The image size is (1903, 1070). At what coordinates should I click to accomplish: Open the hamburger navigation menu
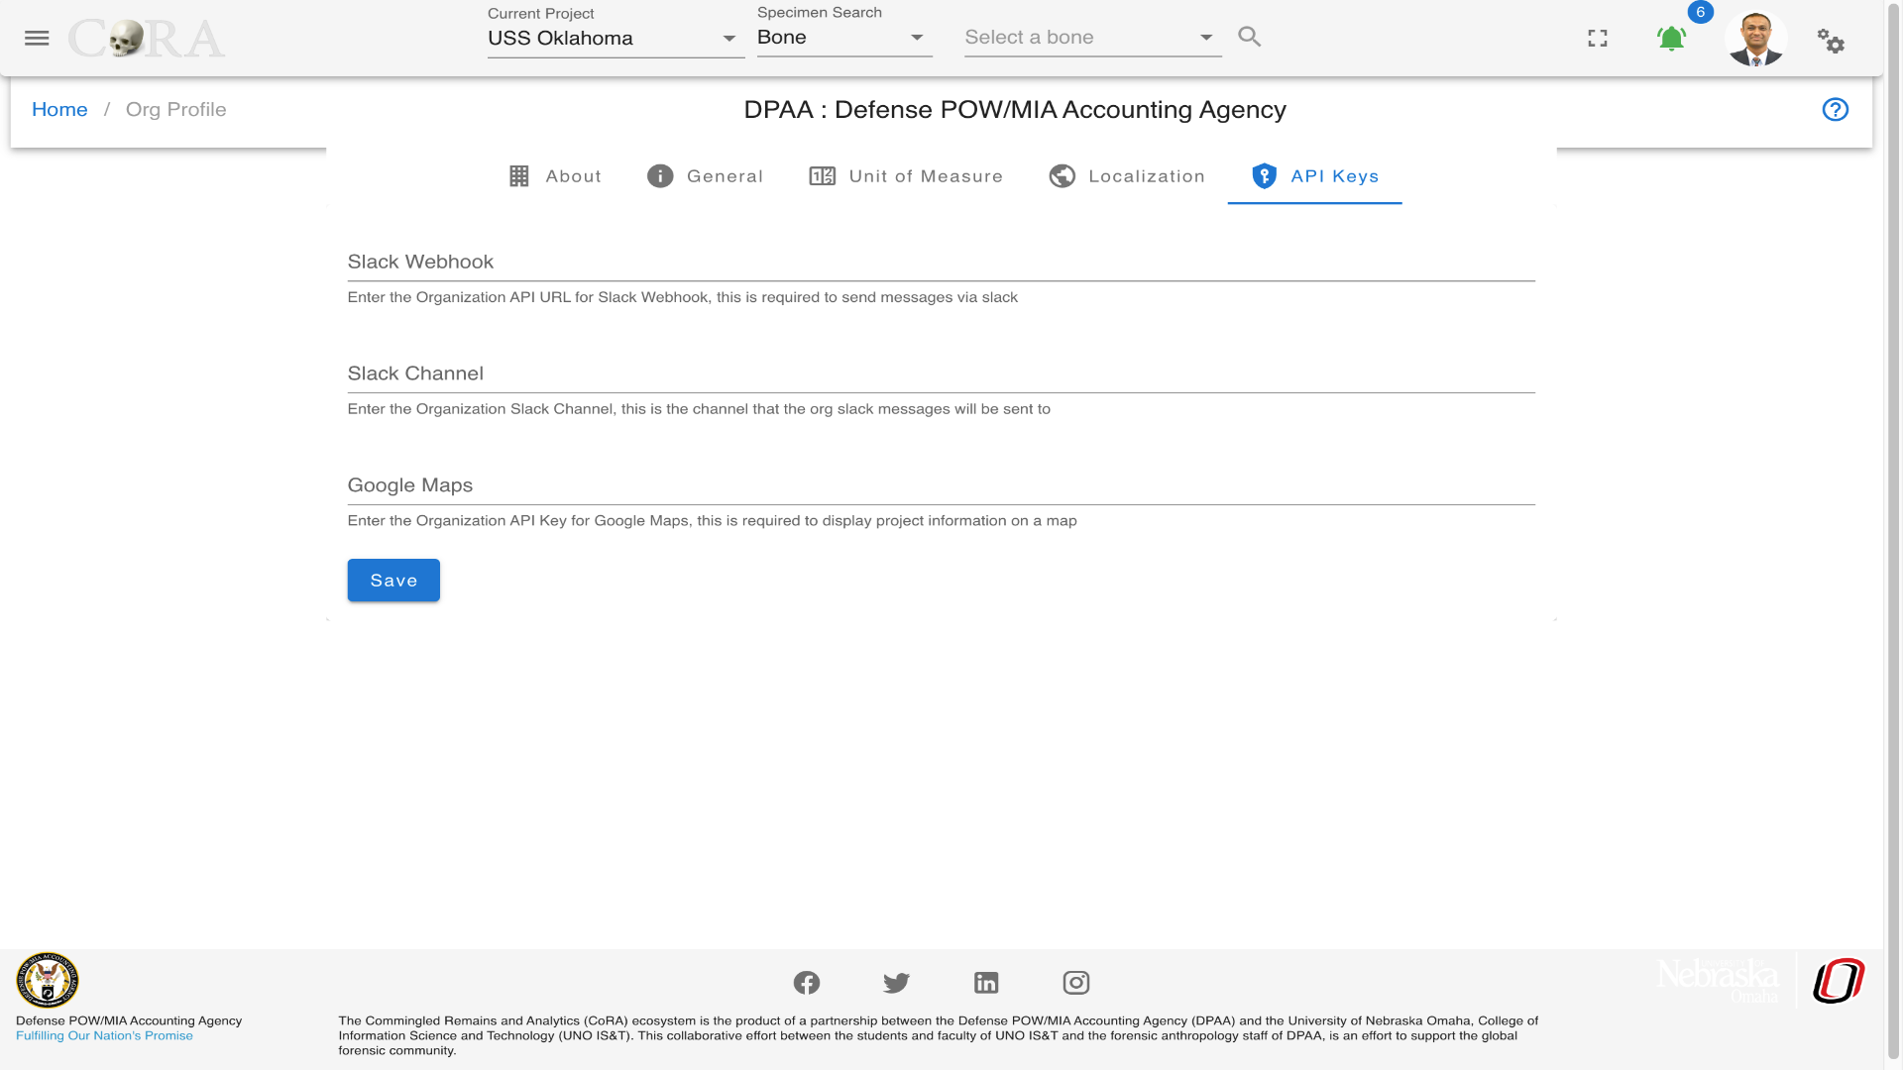37,38
